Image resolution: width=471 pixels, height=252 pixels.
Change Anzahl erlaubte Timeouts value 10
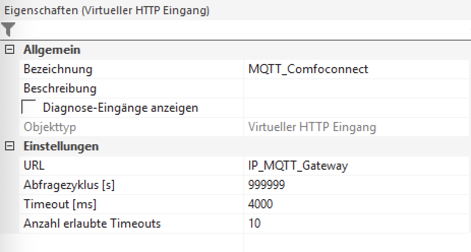(254, 224)
